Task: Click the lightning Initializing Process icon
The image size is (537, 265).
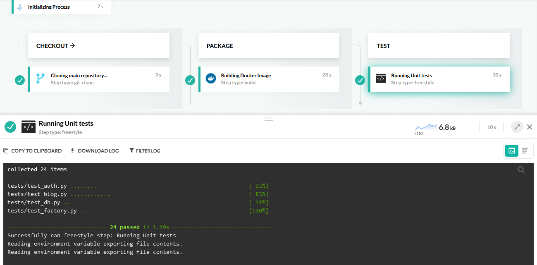Action: (x=20, y=7)
